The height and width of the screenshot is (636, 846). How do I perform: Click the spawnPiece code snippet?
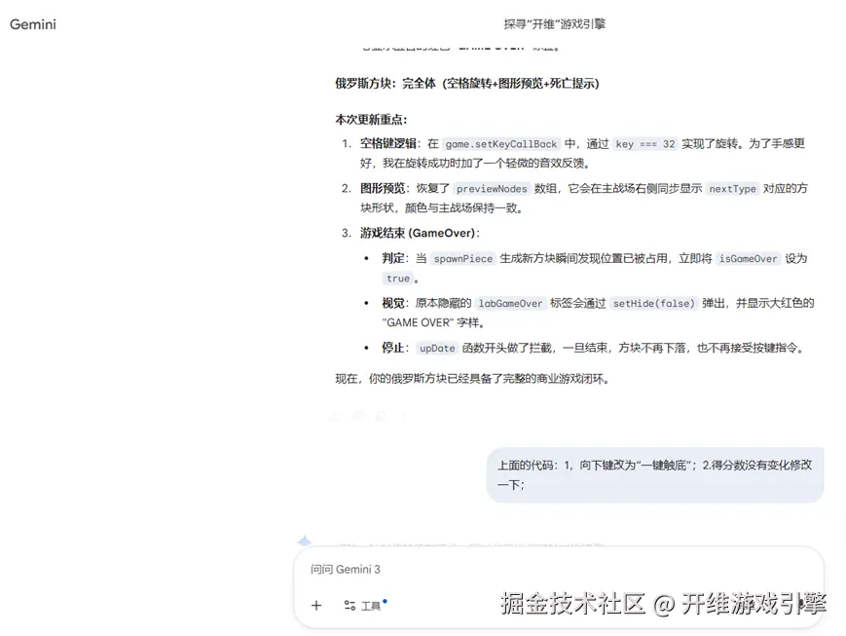[x=462, y=258]
